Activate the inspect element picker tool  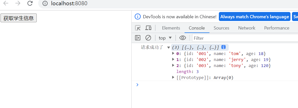click(x=138, y=28)
